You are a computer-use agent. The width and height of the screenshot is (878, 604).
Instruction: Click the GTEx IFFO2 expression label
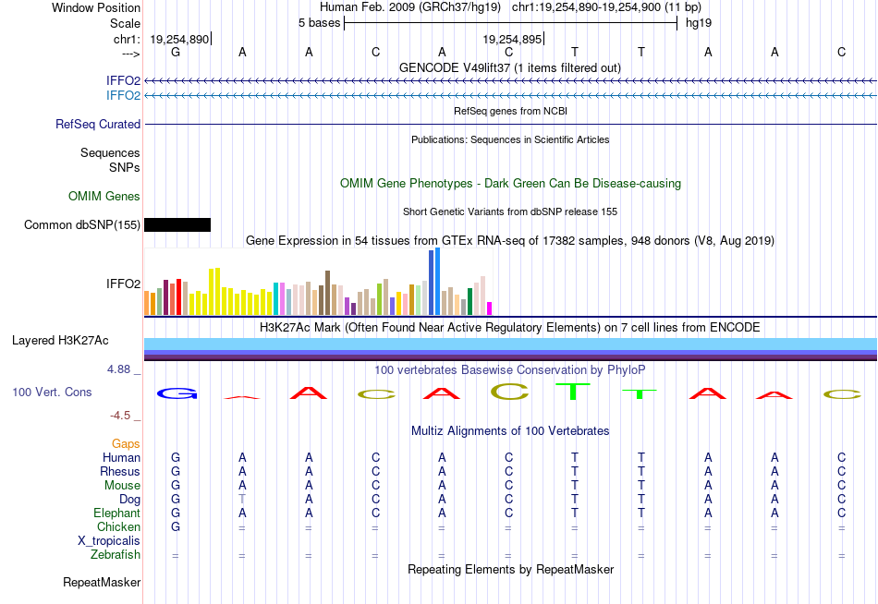(x=123, y=284)
